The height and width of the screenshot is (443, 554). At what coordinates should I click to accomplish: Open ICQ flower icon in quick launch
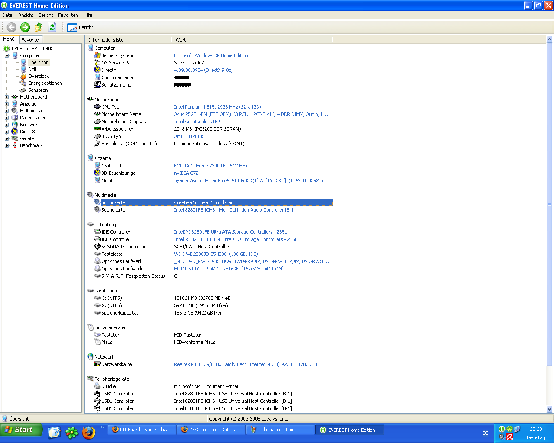coord(72,432)
